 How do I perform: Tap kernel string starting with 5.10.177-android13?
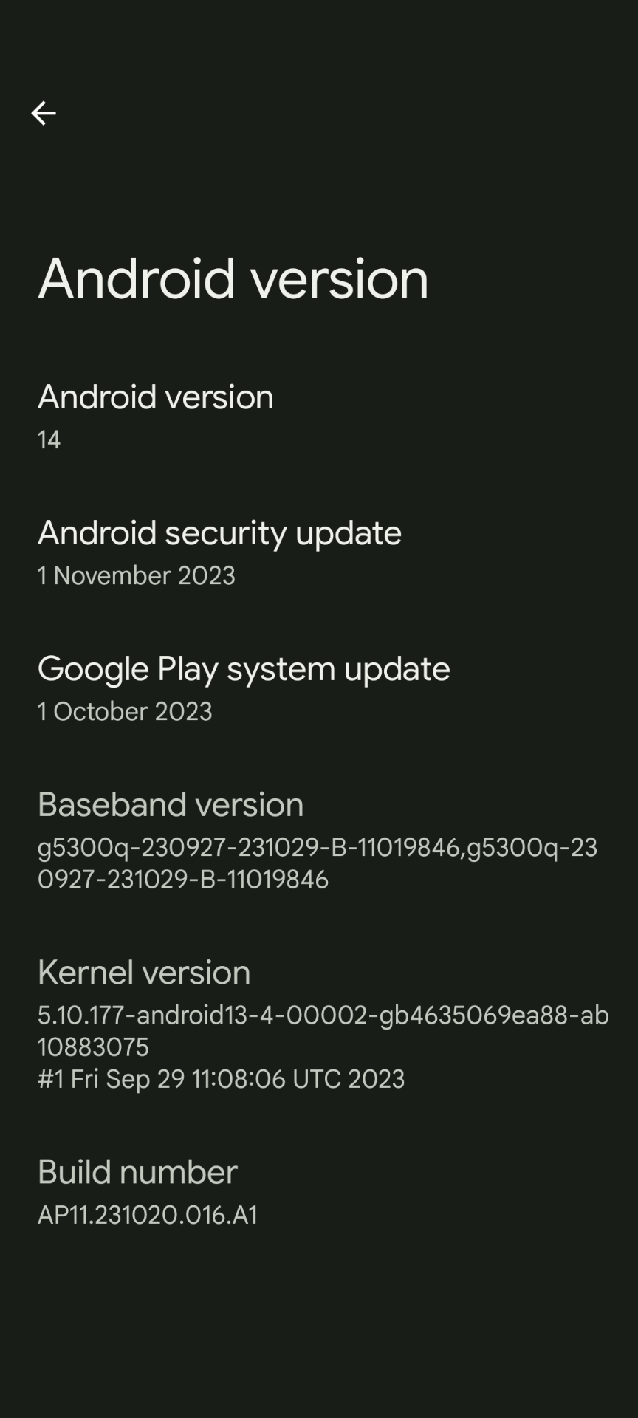coord(323,1015)
